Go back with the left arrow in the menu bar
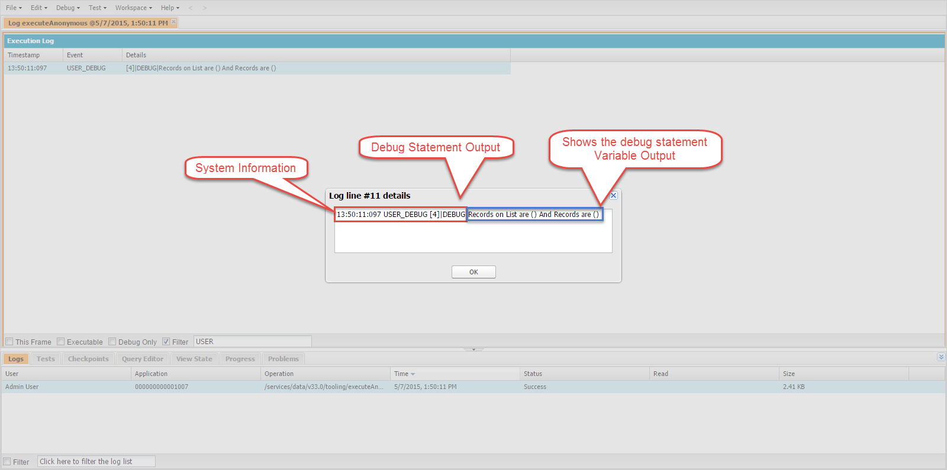 pos(191,8)
